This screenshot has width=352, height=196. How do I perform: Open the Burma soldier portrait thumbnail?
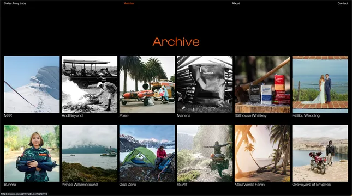point(32,153)
